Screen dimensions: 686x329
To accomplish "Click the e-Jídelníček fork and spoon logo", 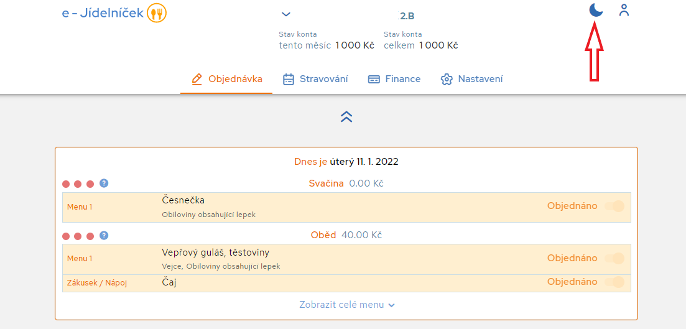I will pos(157,13).
